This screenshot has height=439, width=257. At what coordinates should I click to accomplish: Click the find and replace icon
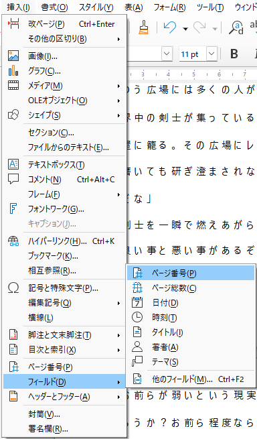236,27
